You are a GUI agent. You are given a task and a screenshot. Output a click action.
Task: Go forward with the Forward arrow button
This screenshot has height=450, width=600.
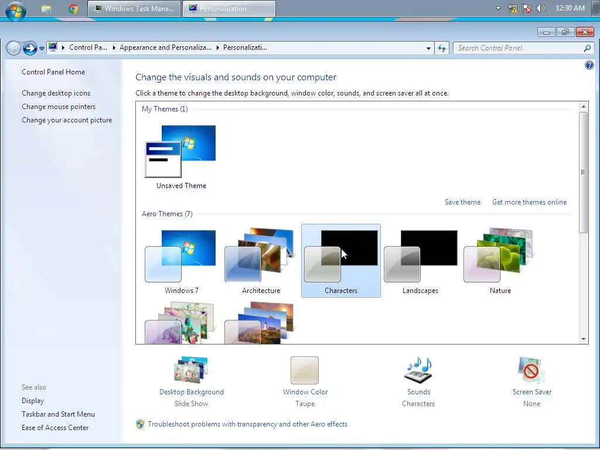tap(30, 48)
